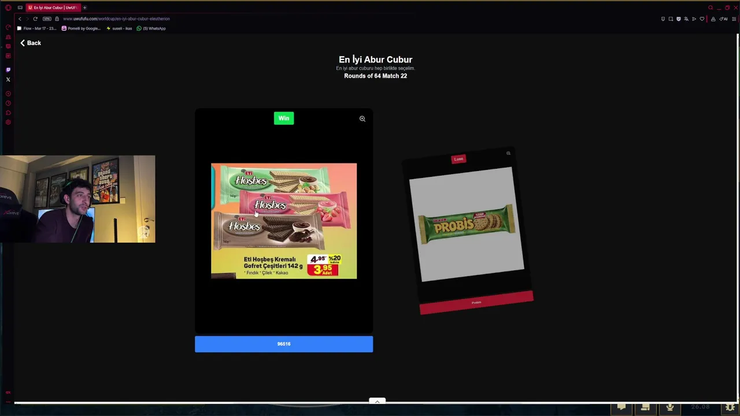The image size is (740, 416).
Task: Zoom the Probis image with magnifier
Action: coord(508,153)
